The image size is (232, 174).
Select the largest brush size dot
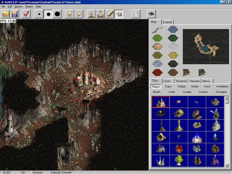(x=57, y=14)
